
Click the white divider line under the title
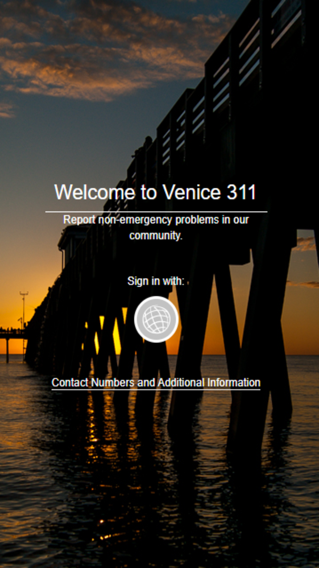[x=156, y=211]
